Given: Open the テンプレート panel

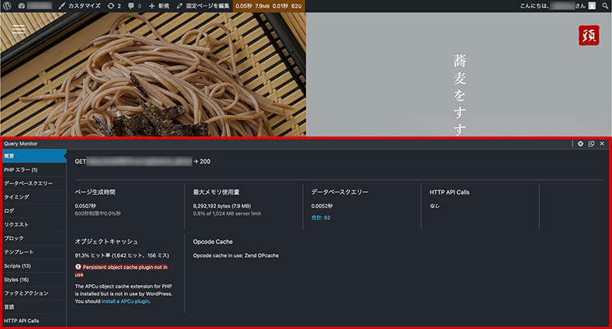Looking at the screenshot, I should point(34,252).
